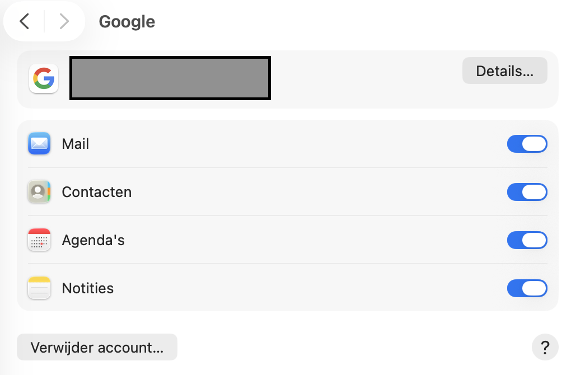The image size is (571, 375).
Task: Toggle Agenda's syncing off
Action: coord(527,240)
